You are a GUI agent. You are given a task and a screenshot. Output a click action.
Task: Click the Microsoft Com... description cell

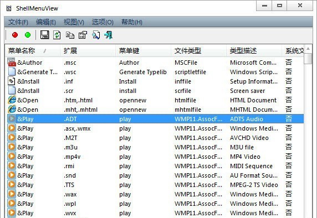click(x=253, y=63)
